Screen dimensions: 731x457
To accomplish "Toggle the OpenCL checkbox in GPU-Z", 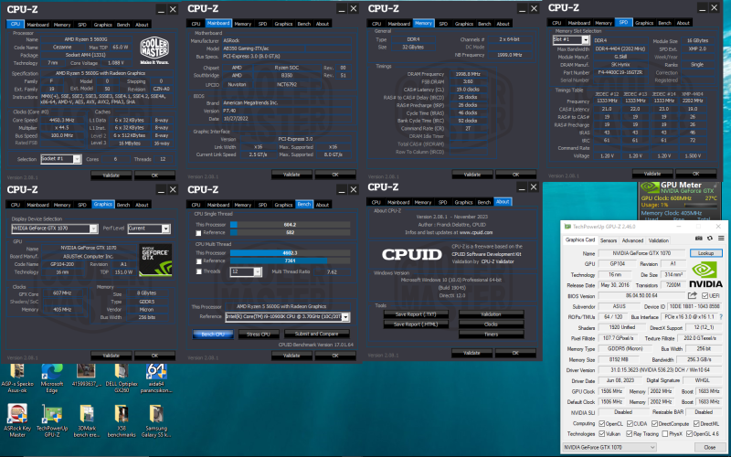I will [602, 423].
